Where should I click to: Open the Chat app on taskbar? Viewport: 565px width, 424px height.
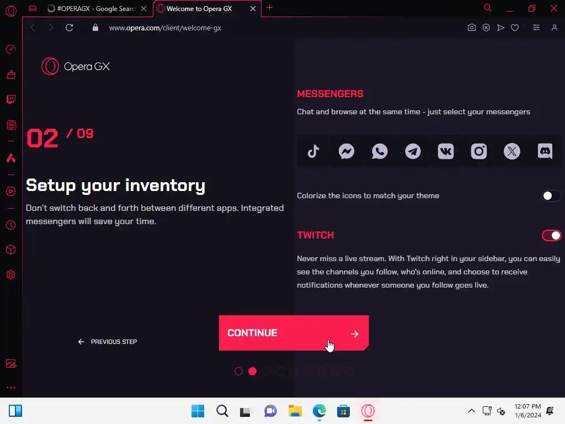click(x=270, y=411)
